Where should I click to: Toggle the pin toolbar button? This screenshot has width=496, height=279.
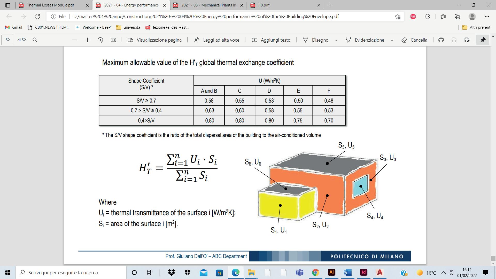click(x=483, y=40)
